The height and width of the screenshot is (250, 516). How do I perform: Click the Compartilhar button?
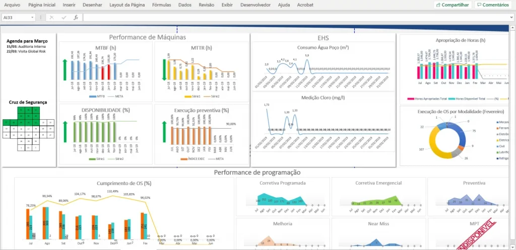point(453,5)
